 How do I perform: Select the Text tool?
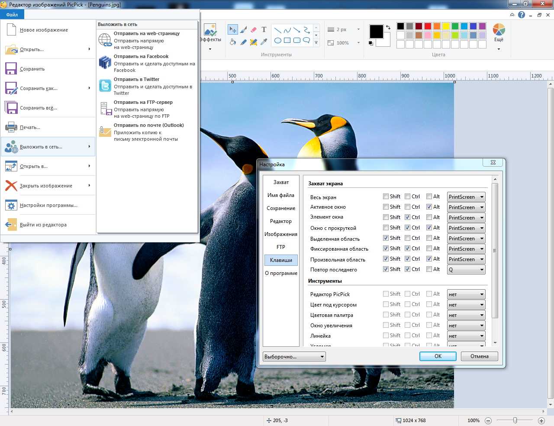coord(264,30)
